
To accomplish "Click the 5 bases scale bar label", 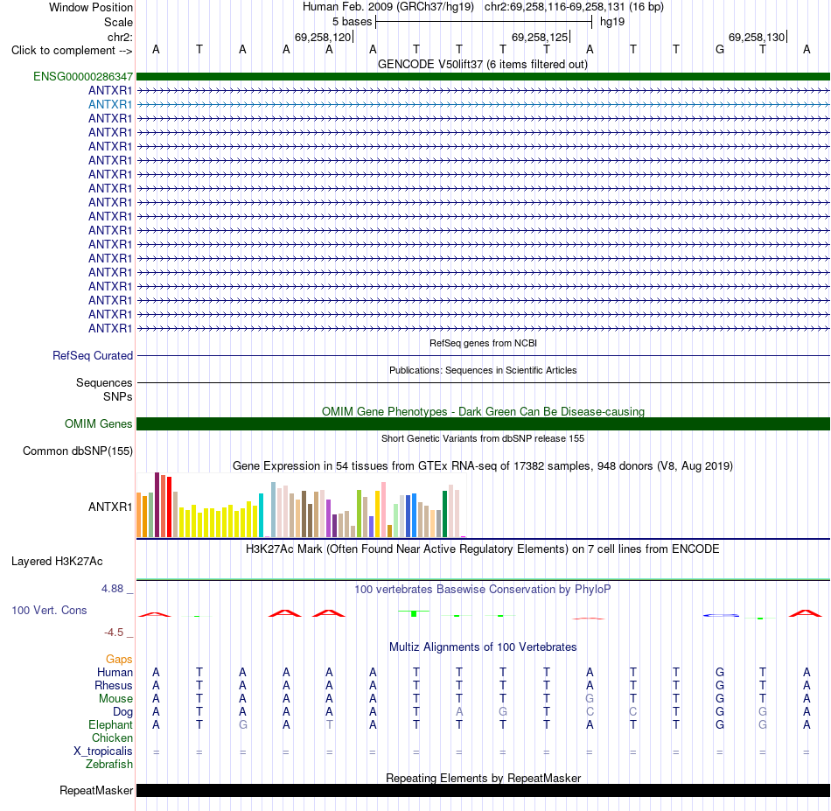I will pyautogui.click(x=352, y=22).
